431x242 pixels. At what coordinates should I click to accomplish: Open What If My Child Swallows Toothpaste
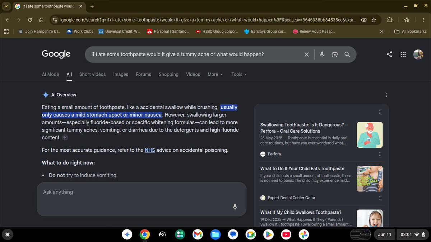[x=301, y=212]
